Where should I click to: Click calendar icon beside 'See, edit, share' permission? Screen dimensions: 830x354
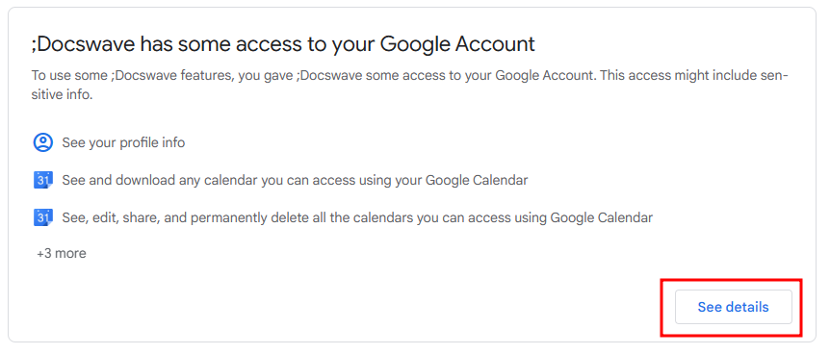pos(43,217)
